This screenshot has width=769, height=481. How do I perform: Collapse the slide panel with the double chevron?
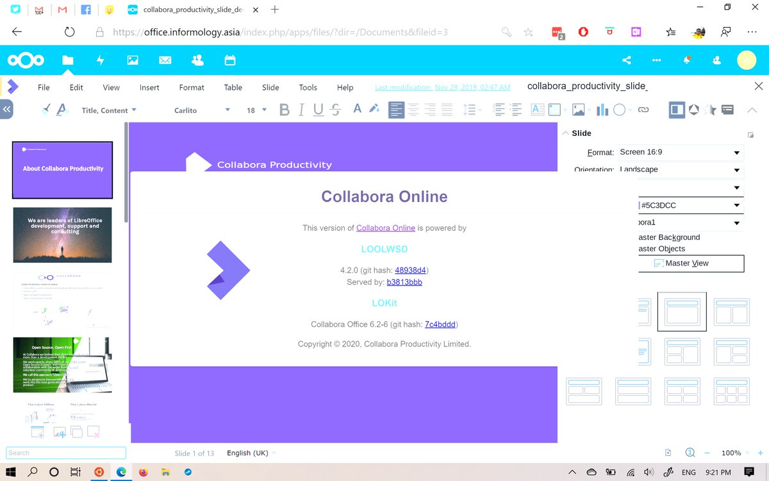(x=6, y=110)
